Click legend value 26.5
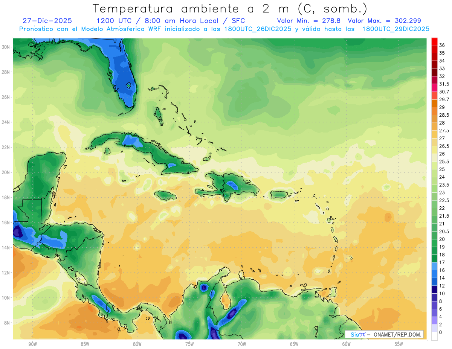 pyautogui.click(x=444, y=146)
